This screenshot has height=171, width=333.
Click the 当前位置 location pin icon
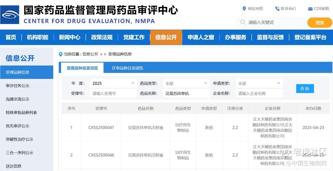click(60, 54)
